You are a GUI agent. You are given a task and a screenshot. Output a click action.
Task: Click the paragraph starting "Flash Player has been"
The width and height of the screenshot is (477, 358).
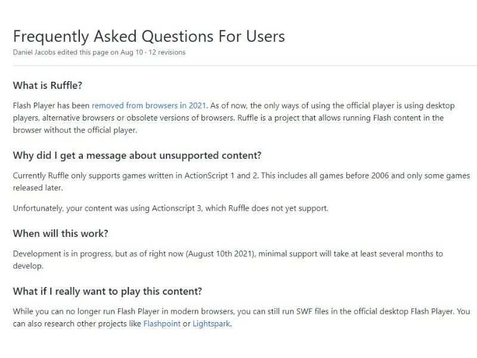(x=234, y=118)
